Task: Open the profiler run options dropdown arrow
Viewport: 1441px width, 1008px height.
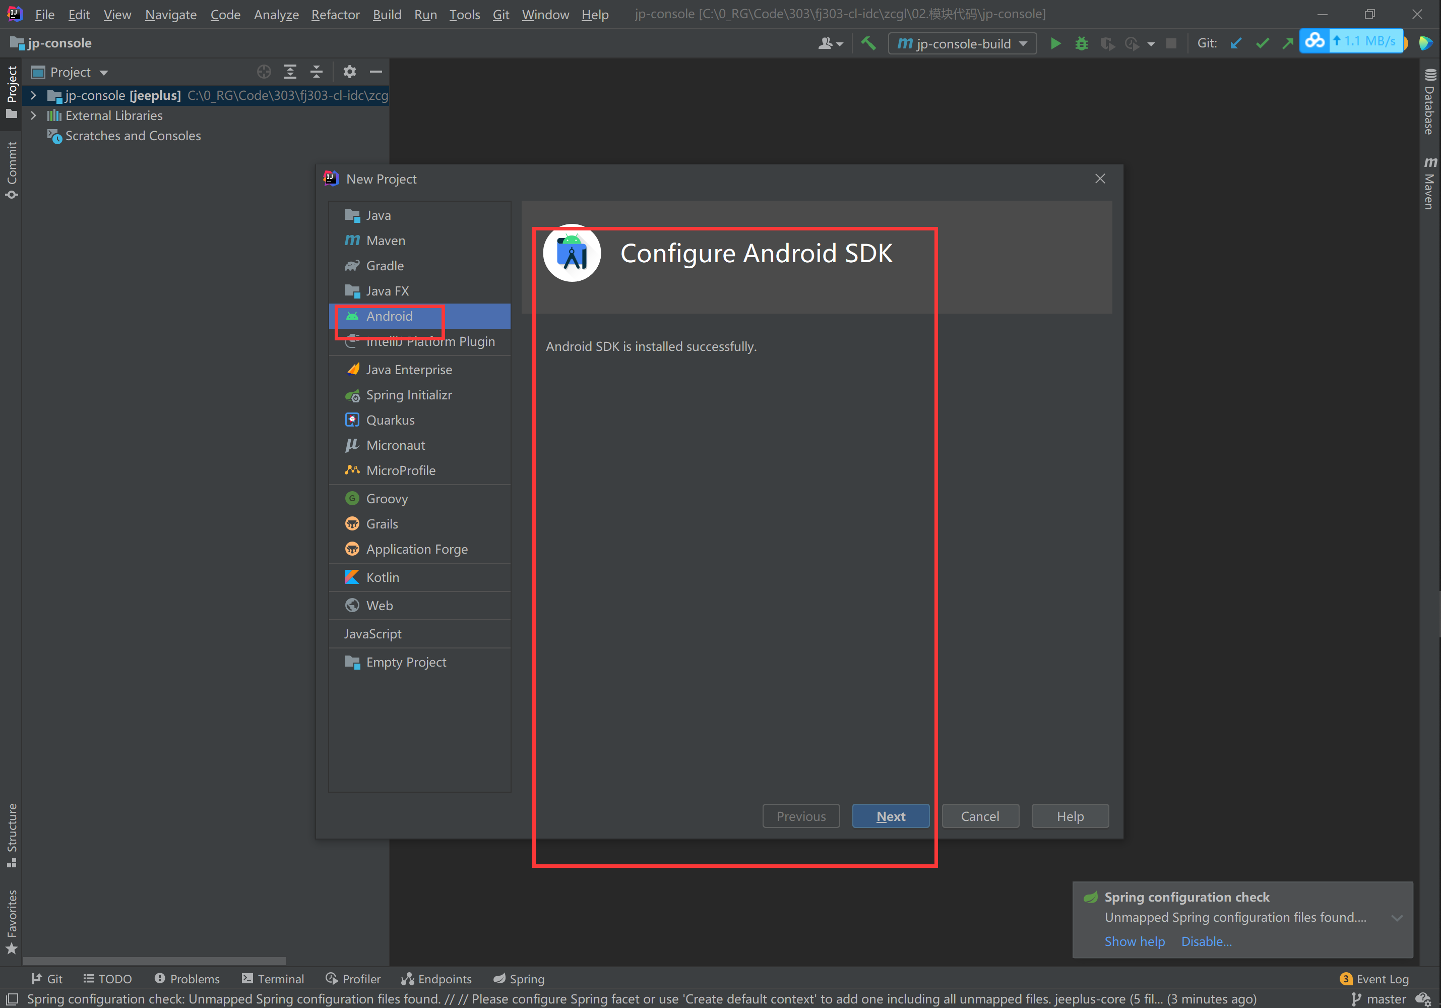Action: pyautogui.click(x=1151, y=44)
